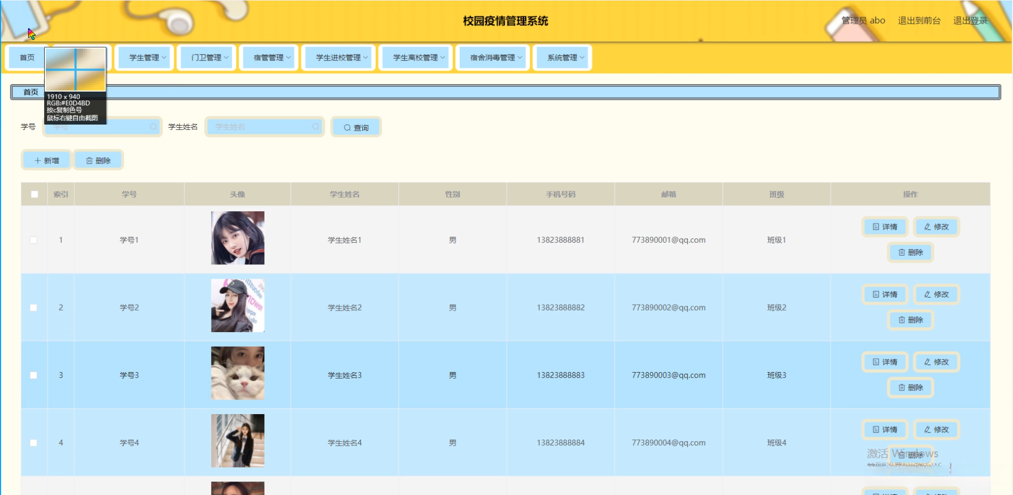Click 修改 for the 学号2 row
The height and width of the screenshot is (495, 1013).
pyautogui.click(x=936, y=294)
